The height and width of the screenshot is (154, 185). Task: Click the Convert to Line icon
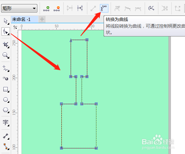(93, 8)
